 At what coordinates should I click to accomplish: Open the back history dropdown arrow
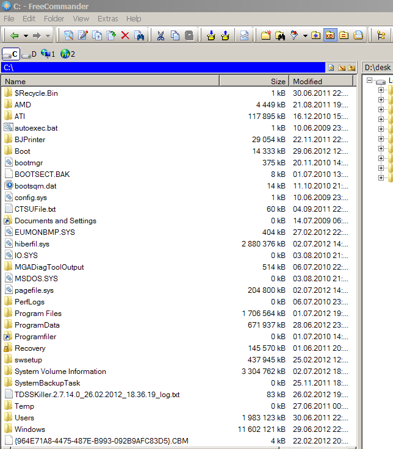tap(26, 36)
